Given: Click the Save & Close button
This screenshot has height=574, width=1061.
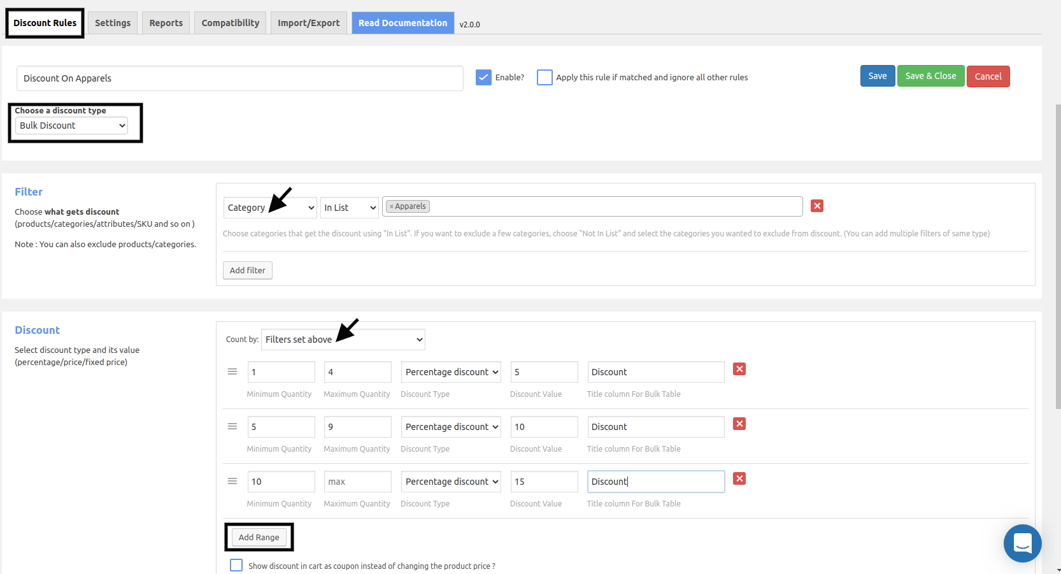Looking at the screenshot, I should pos(930,76).
